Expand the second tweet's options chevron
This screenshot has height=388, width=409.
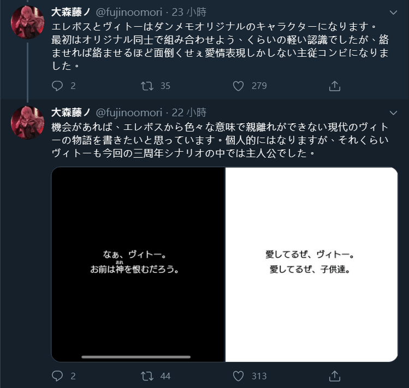[393, 113]
